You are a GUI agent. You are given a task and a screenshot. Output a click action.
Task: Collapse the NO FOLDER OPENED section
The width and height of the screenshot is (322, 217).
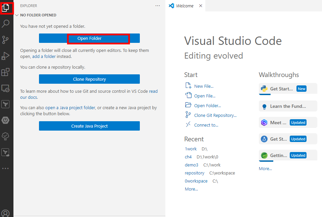tap(17, 15)
